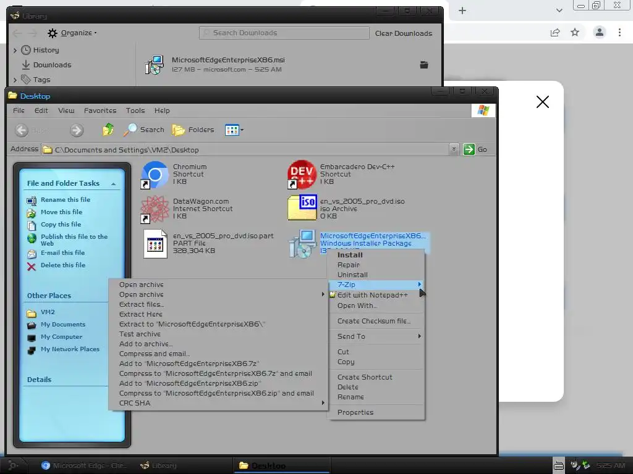The width and height of the screenshot is (633, 474).
Task: Toggle the Folders pane button
Action: coord(193,130)
